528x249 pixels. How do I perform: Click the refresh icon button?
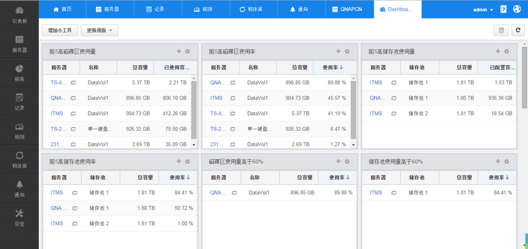click(x=518, y=30)
